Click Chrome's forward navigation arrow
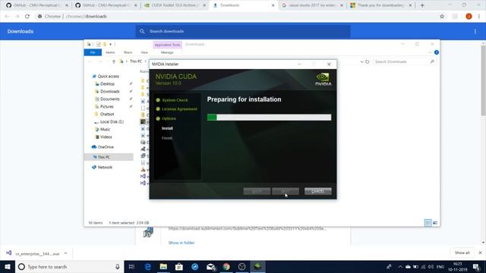Screen dimensions: 486x273 point(17,17)
